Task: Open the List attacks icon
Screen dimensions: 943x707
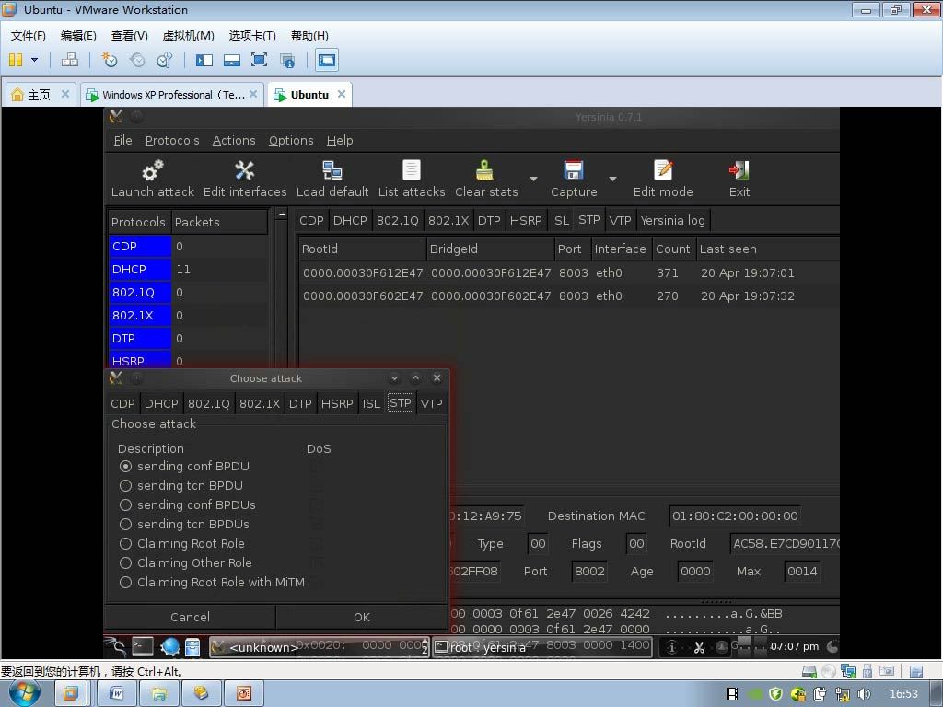Action: coord(412,170)
